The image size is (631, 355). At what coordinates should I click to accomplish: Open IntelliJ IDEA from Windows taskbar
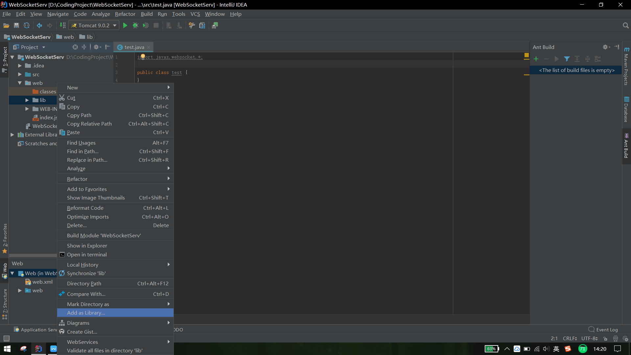(x=38, y=349)
